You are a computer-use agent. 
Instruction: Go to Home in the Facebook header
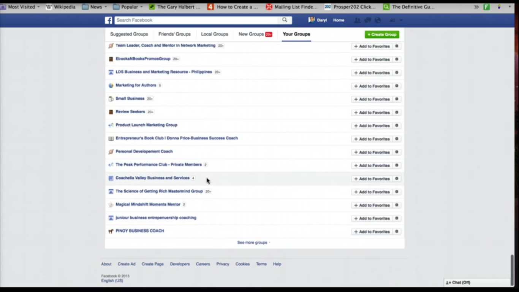[x=339, y=20]
